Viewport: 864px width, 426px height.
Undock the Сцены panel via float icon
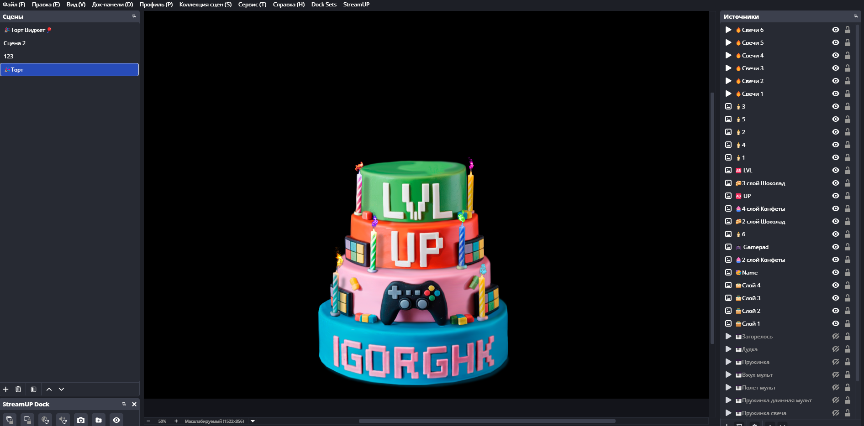[x=134, y=16]
